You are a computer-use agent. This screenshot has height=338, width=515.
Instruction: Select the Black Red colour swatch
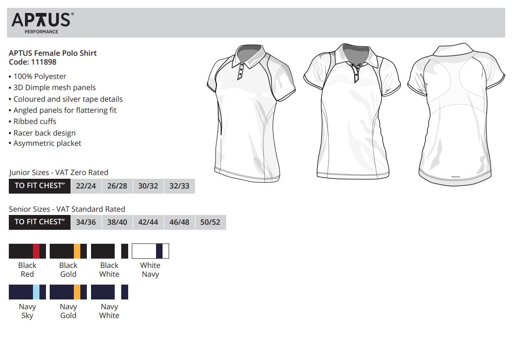[27, 251]
